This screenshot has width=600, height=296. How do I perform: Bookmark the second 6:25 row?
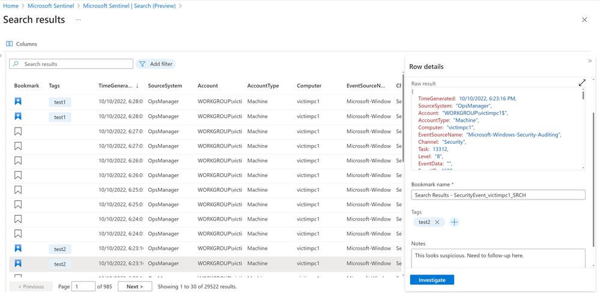tap(18, 204)
